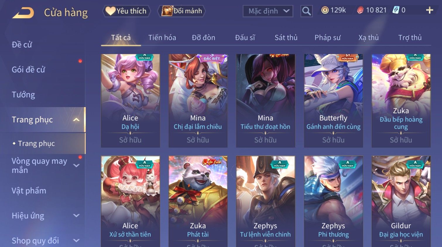This screenshot has height=247, width=442.
Task: Expand the Hiệu ứng sidebar section
Action: point(76,216)
